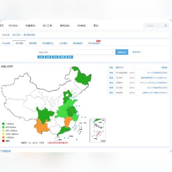Open the 路由器追踪 tab
Viewport: 172px width, 172px height.
pyautogui.click(x=78, y=43)
